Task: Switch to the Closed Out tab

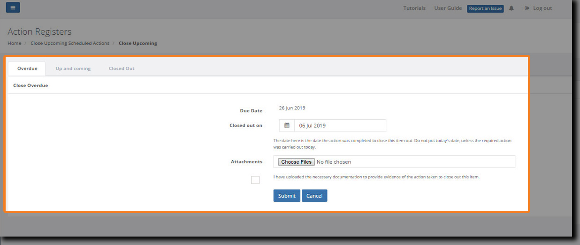Action: tap(122, 69)
